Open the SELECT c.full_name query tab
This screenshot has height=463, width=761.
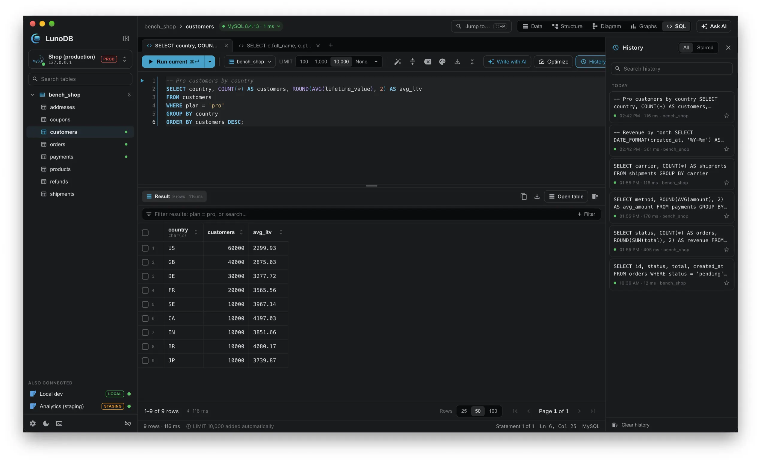(x=279, y=46)
